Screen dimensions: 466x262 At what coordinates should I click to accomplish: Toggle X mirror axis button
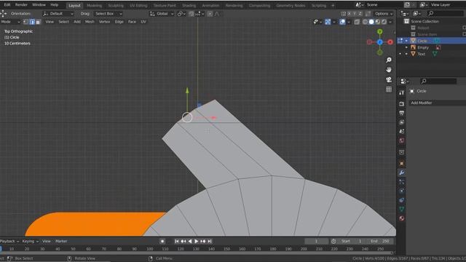[349, 14]
